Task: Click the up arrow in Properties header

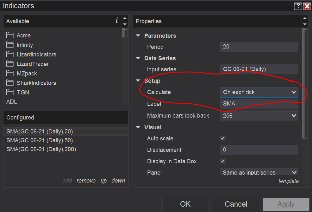Action: (305, 18)
